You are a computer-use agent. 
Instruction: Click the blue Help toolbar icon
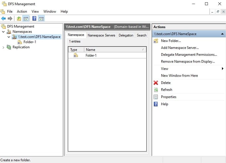tap(34, 18)
